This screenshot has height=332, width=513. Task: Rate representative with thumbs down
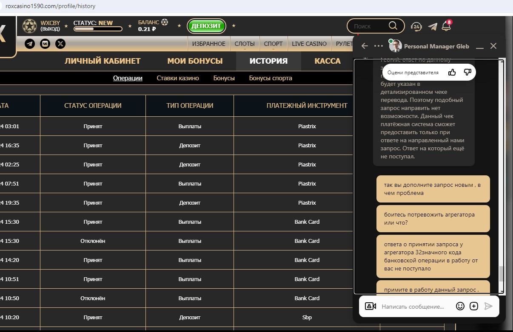pyautogui.click(x=467, y=72)
